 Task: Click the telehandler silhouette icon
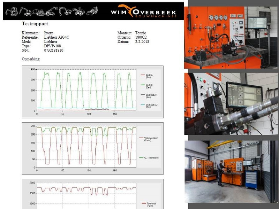[50, 10]
